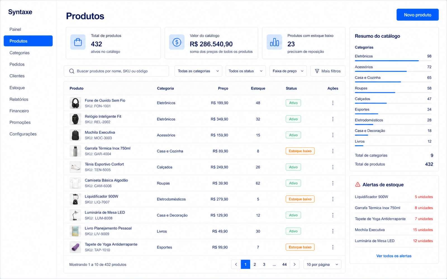Open actions menu for Liquidificador 900W row

pos(332,199)
